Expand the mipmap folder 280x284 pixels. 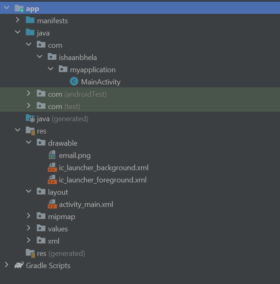point(29,216)
